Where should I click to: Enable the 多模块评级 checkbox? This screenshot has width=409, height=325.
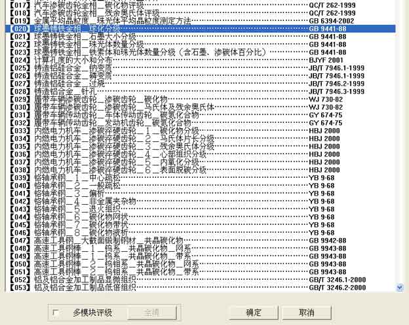[x=56, y=313]
